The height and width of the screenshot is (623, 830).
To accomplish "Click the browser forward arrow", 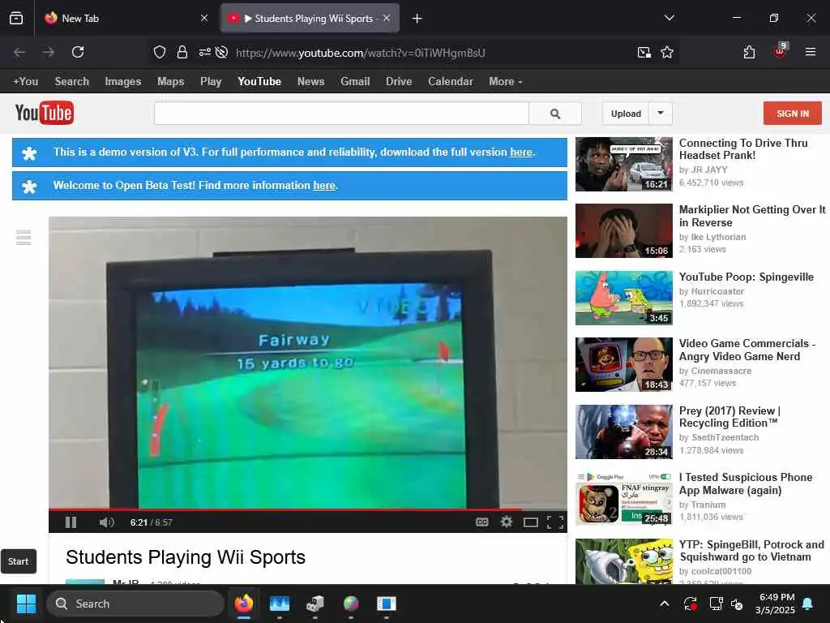I will coord(49,52).
